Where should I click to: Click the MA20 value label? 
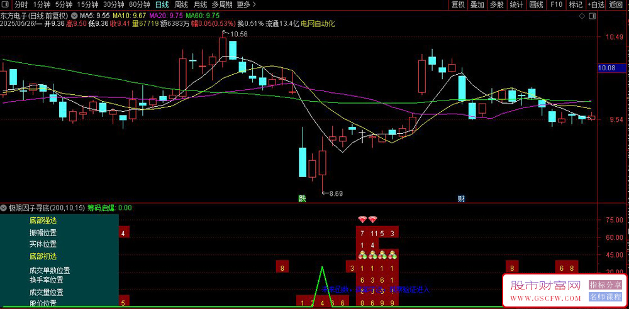165,16
